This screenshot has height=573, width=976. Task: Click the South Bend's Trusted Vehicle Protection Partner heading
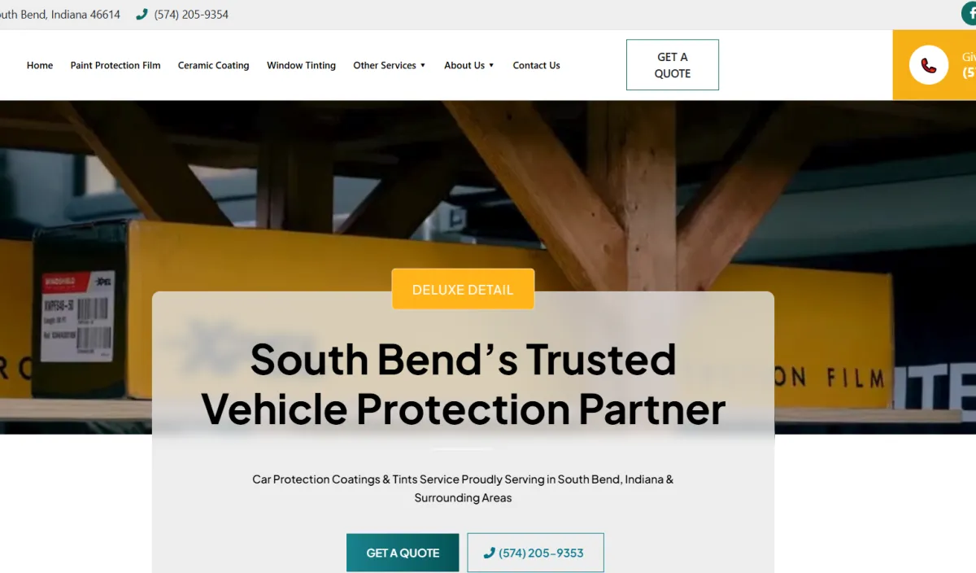[463, 384]
